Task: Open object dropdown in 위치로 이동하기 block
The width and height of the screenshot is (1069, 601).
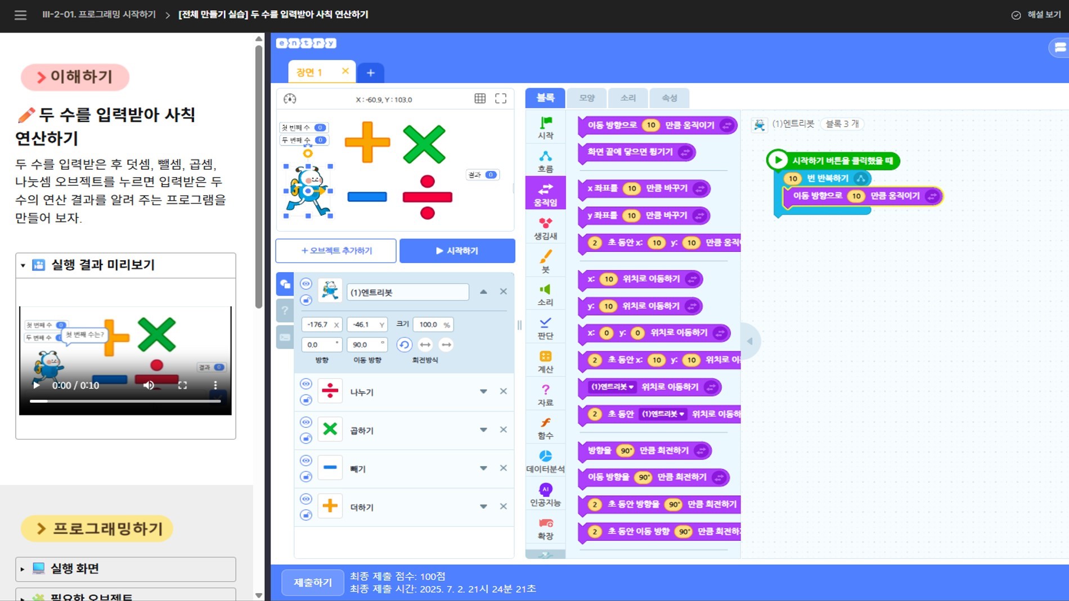Action: coord(612,387)
